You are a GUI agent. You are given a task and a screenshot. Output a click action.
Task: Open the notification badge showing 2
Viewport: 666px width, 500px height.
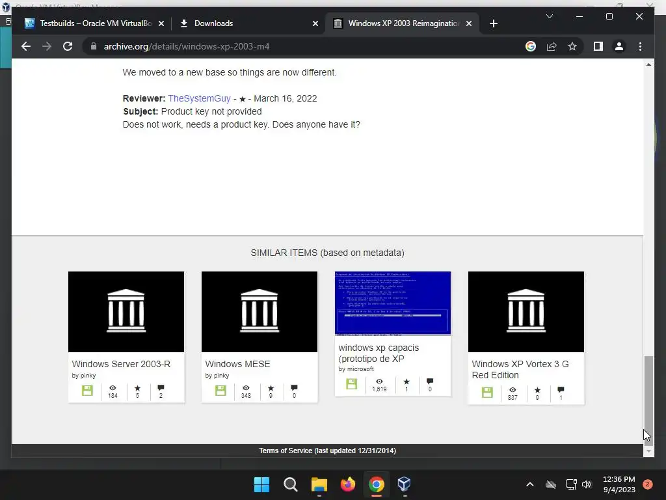click(x=648, y=484)
